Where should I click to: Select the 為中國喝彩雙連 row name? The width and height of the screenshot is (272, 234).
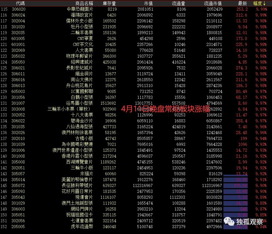point(77,144)
